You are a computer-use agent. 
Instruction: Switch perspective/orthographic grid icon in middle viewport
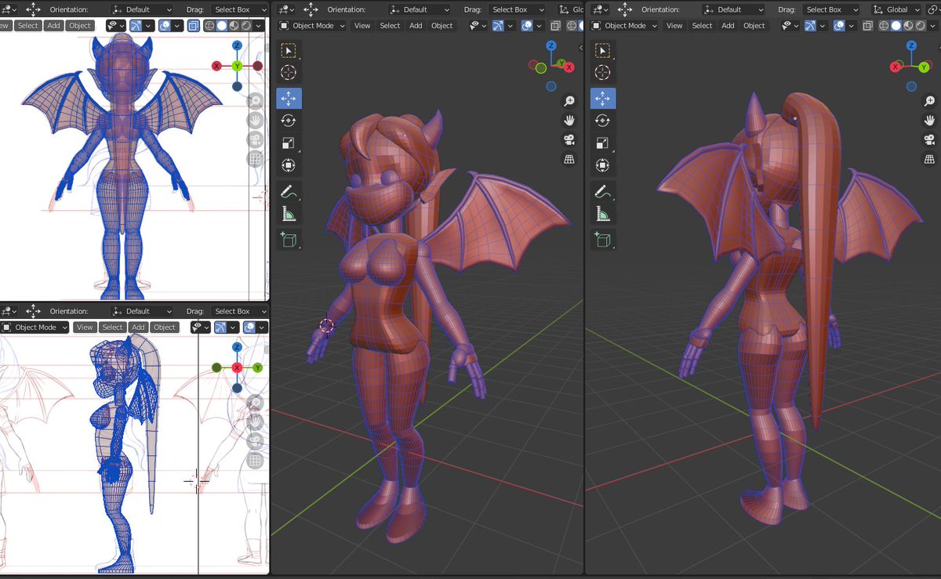569,160
